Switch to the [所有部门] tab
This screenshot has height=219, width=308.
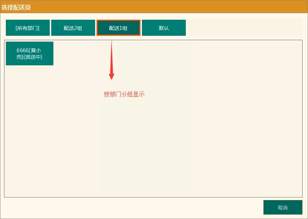(27, 28)
